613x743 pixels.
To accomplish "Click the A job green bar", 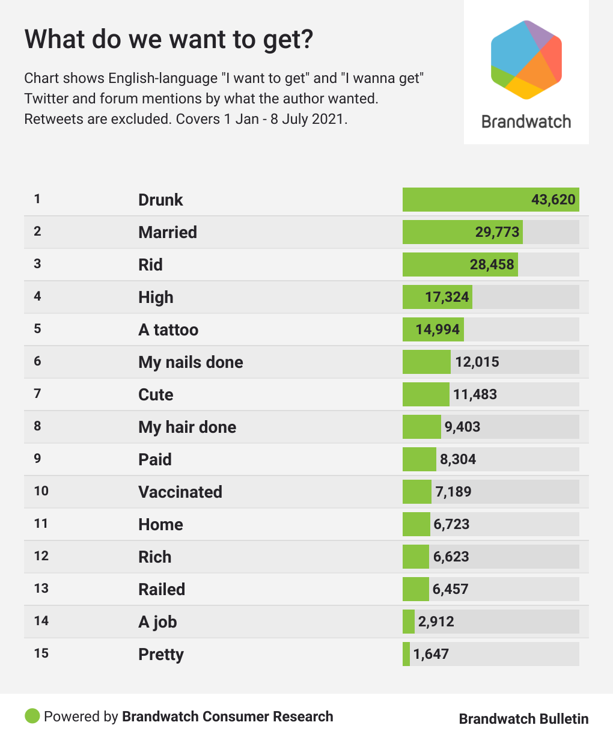I will point(409,622).
